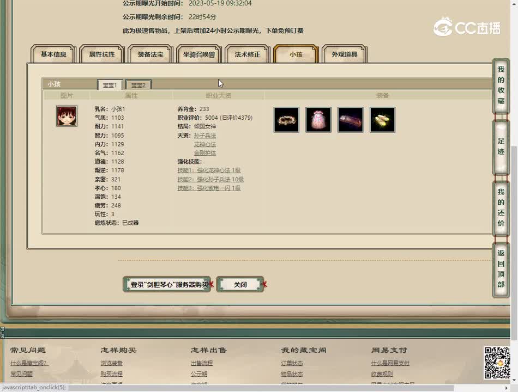Image resolution: width=518 pixels, height=392 pixels.
Task: Click the flower wreath equipment icon
Action: point(286,119)
